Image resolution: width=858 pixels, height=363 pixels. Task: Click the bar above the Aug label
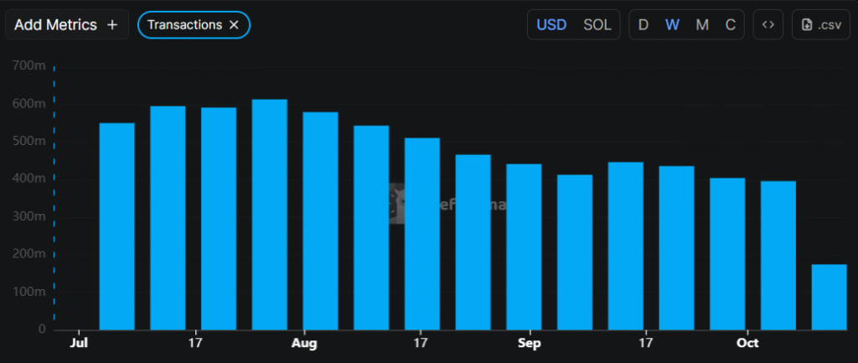point(320,220)
